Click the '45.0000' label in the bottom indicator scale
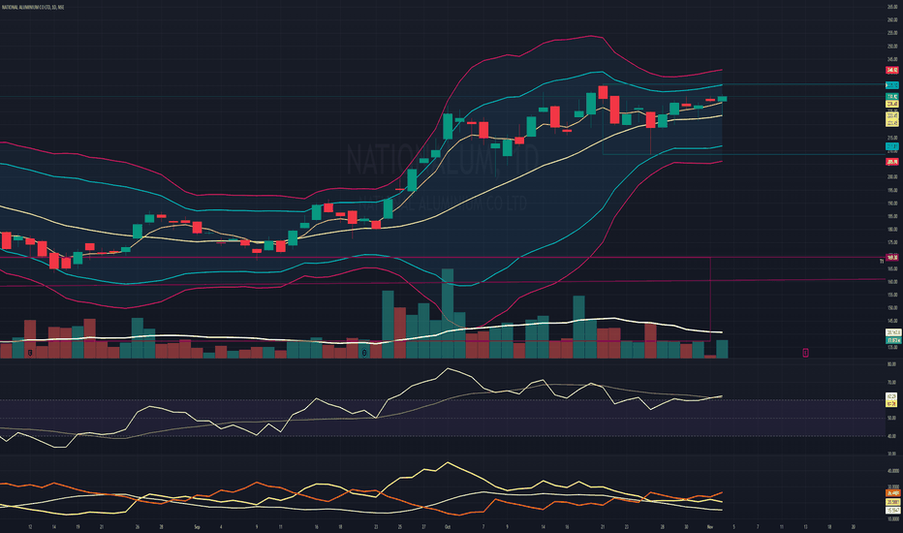 pyautogui.click(x=892, y=471)
